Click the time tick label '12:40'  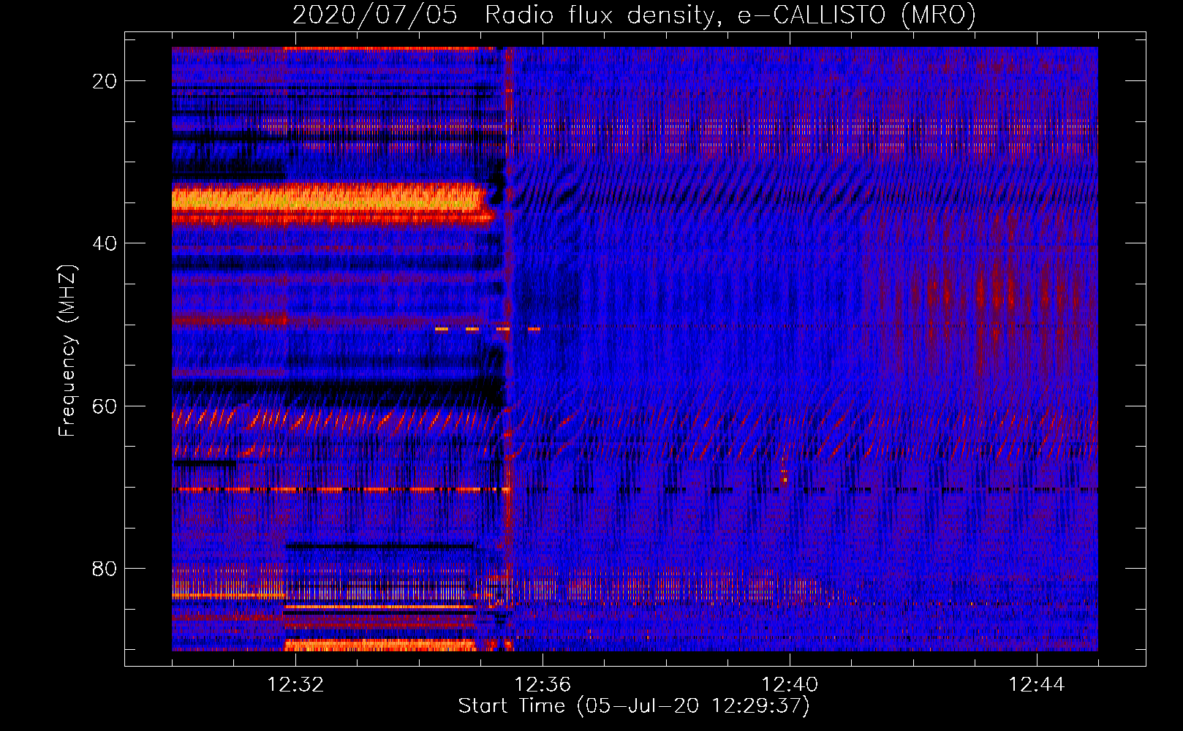790,685
